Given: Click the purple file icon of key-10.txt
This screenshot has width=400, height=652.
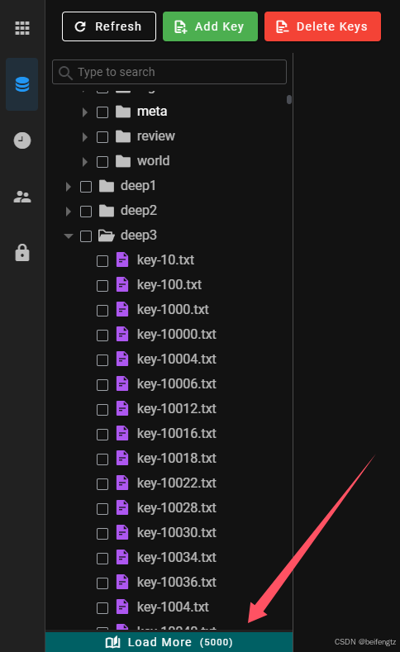Looking at the screenshot, I should coord(122,259).
